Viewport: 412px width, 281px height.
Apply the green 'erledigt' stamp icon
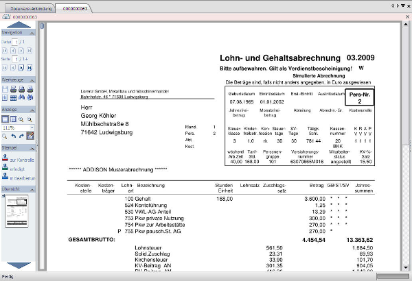coord(5,167)
